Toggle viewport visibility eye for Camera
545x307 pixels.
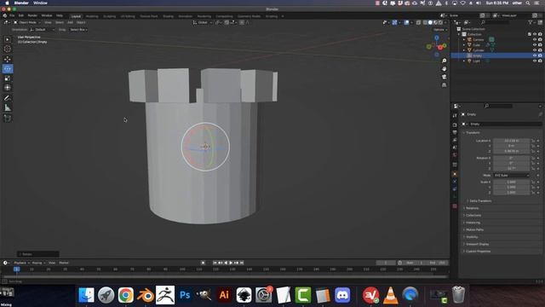click(535, 40)
